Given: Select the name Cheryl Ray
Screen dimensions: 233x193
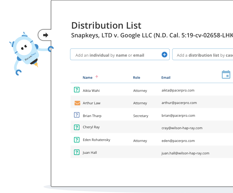Looking at the screenshot, I should [91, 127].
